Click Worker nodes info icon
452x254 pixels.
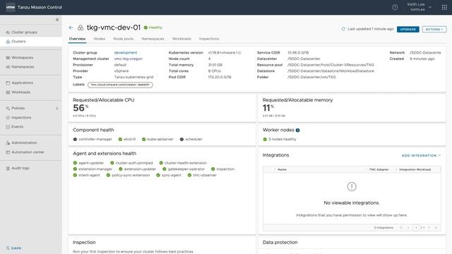coord(297,130)
